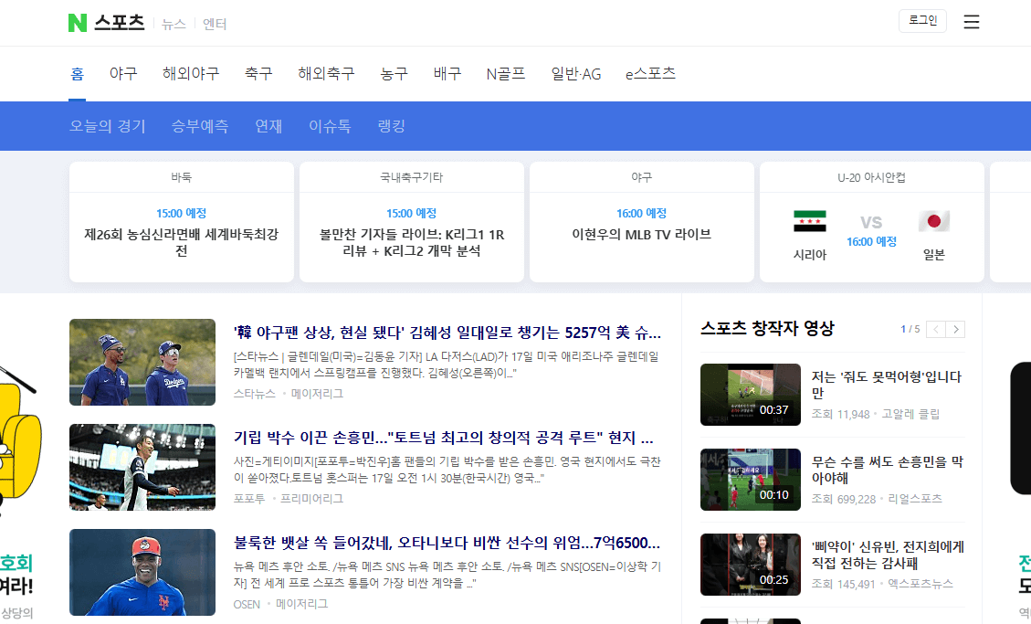Open the 볼만찬 기자들 라이브 card

[x=412, y=222]
